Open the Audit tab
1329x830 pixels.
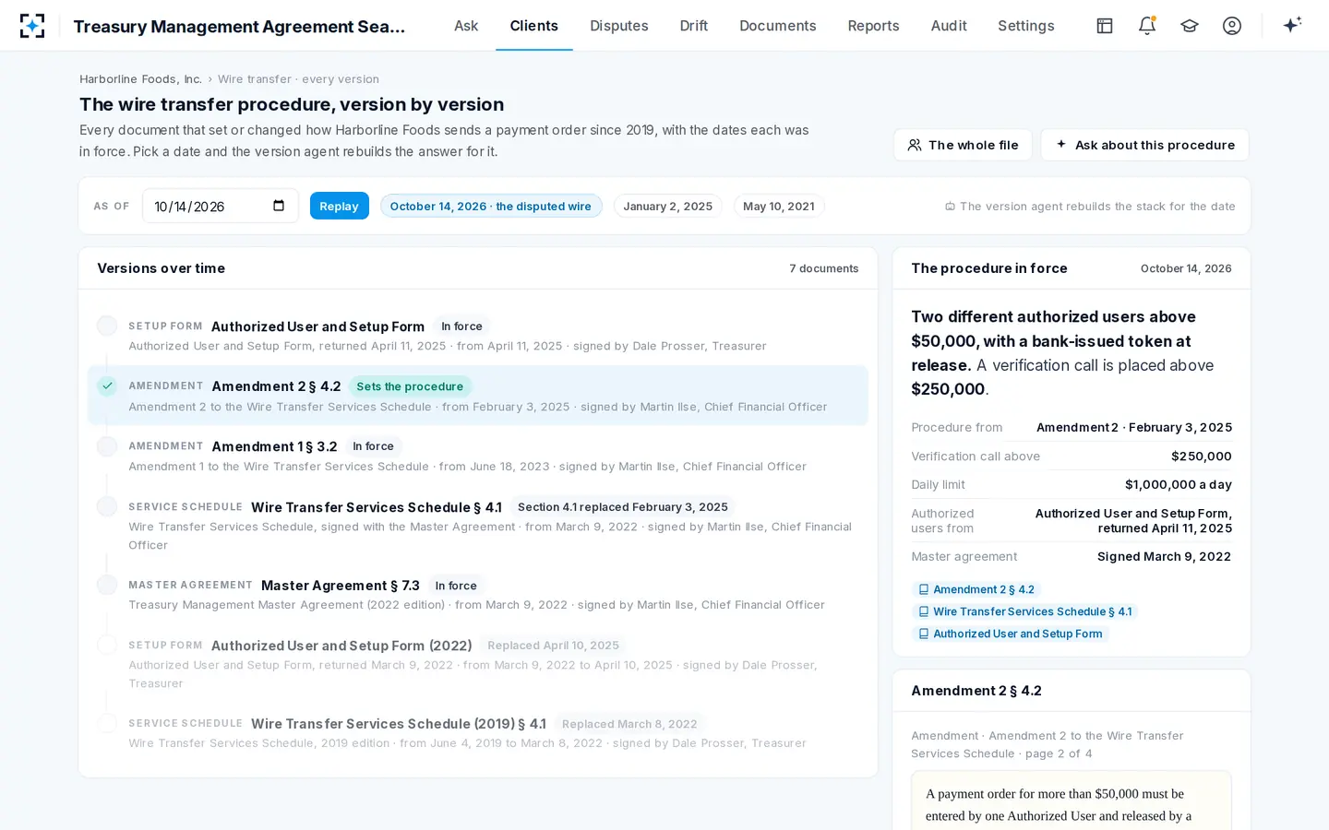click(949, 26)
